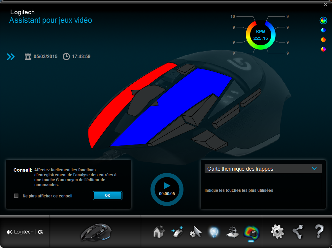Screen dimensions: 332x248
Task: Open 'Carte thermique des frappes' dropdown
Action: (x=263, y=169)
